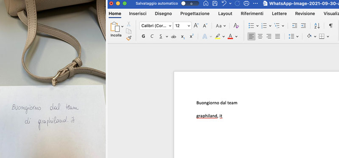339x158 pixels.
Task: Insert numbered list
Action: pyautogui.click(x=264, y=26)
